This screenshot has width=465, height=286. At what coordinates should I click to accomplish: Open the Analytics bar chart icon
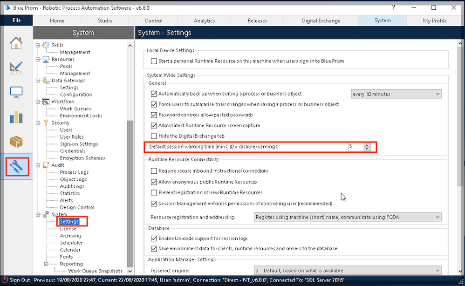(16, 117)
